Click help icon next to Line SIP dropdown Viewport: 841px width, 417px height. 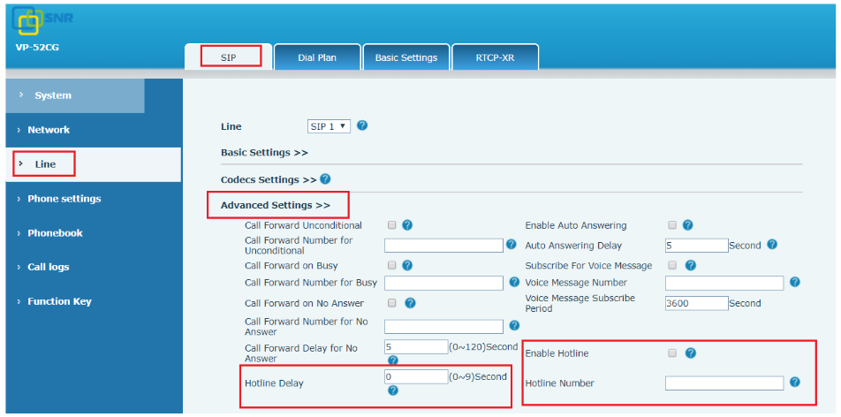coord(362,126)
